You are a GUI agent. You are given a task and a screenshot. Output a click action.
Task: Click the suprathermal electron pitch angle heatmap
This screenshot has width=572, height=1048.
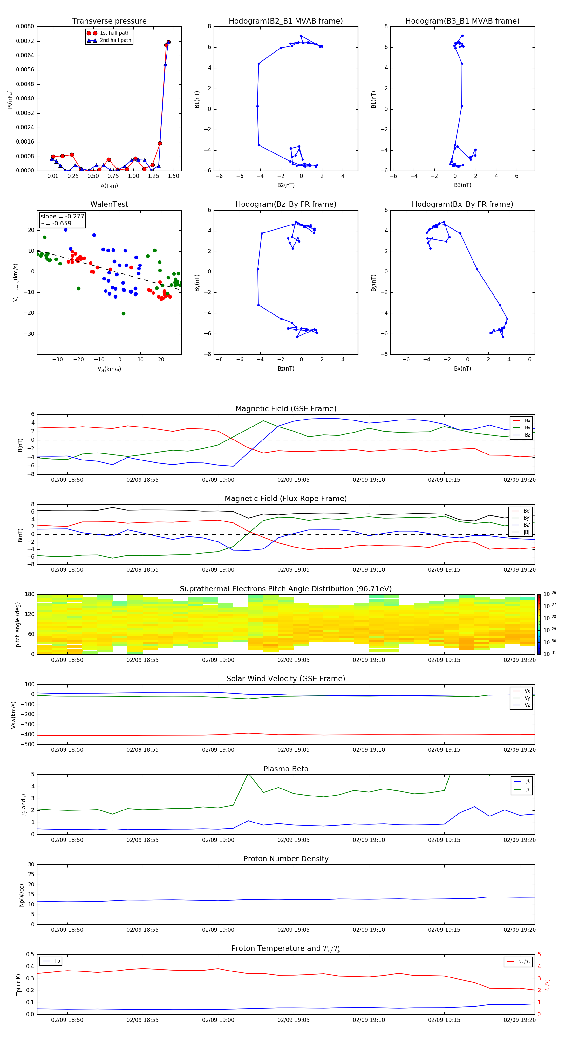coord(286,624)
